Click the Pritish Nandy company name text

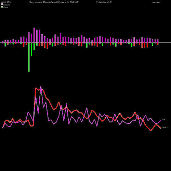104,2
